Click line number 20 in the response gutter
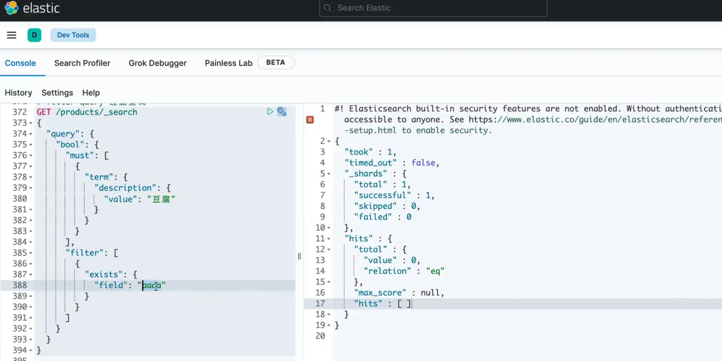The height and width of the screenshot is (361, 722). point(320,336)
